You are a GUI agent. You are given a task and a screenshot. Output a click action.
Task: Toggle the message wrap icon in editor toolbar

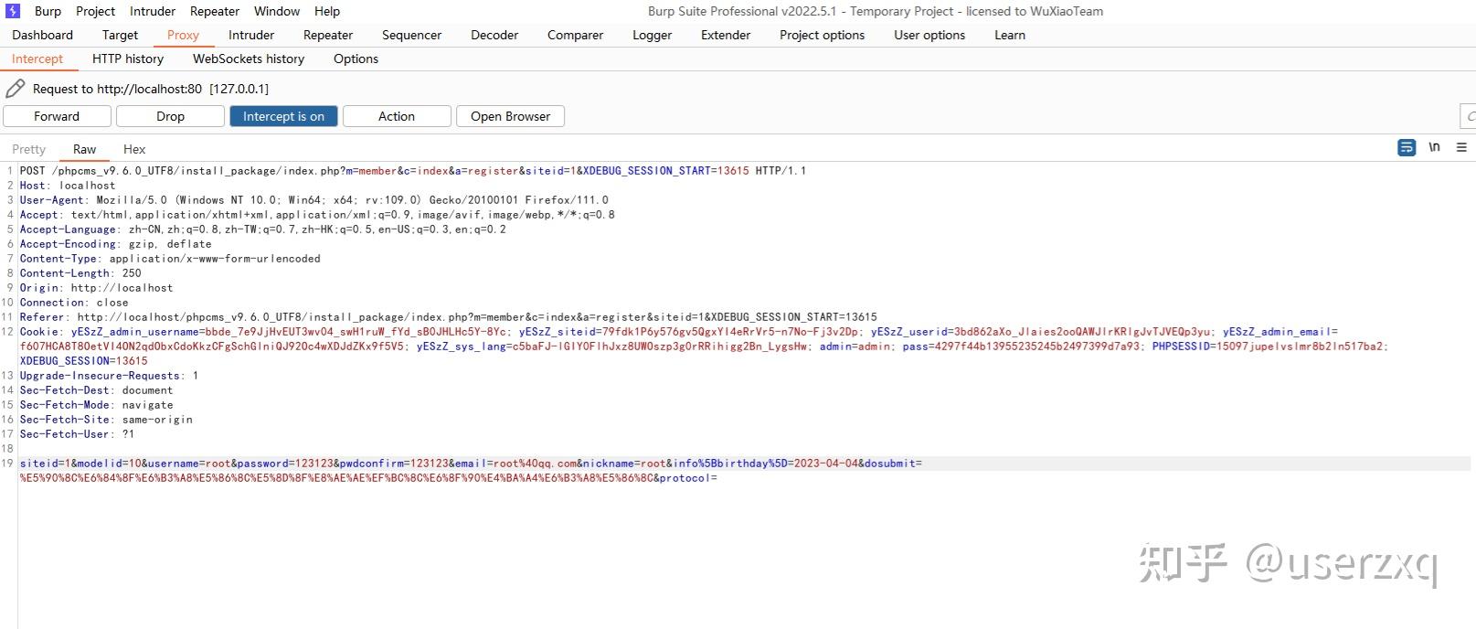tap(1407, 147)
